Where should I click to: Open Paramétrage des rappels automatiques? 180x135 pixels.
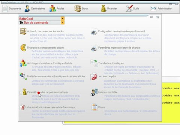[x=48, y=92]
